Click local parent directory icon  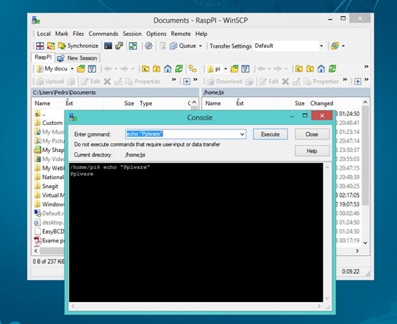pyautogui.click(x=146, y=69)
